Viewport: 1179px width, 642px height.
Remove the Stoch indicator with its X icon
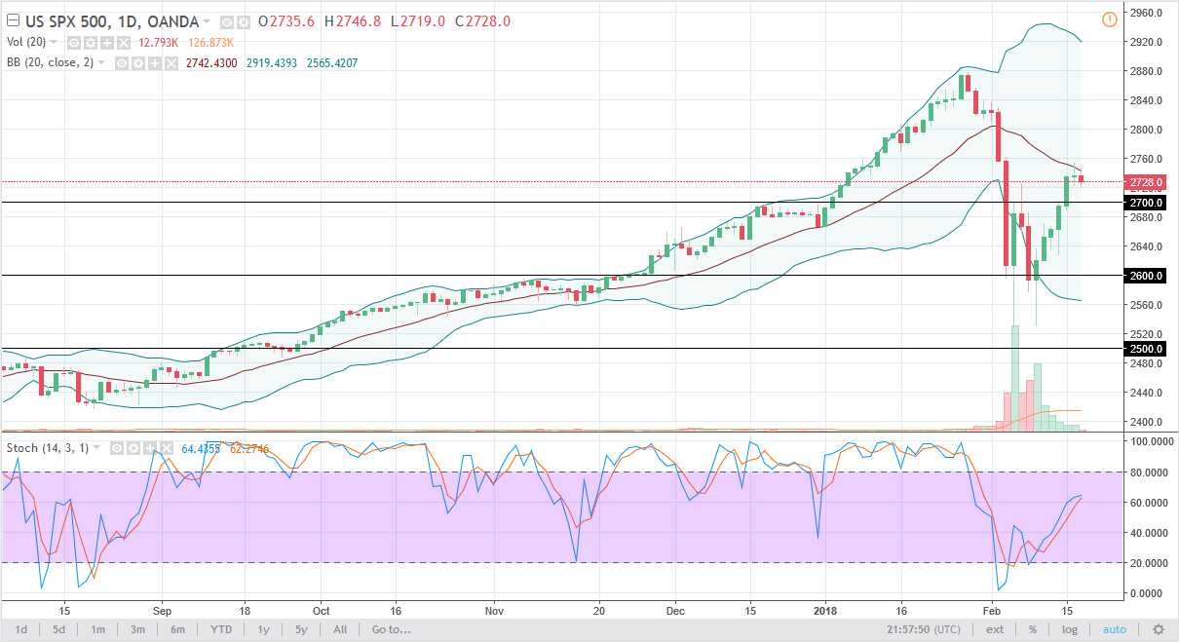[167, 447]
